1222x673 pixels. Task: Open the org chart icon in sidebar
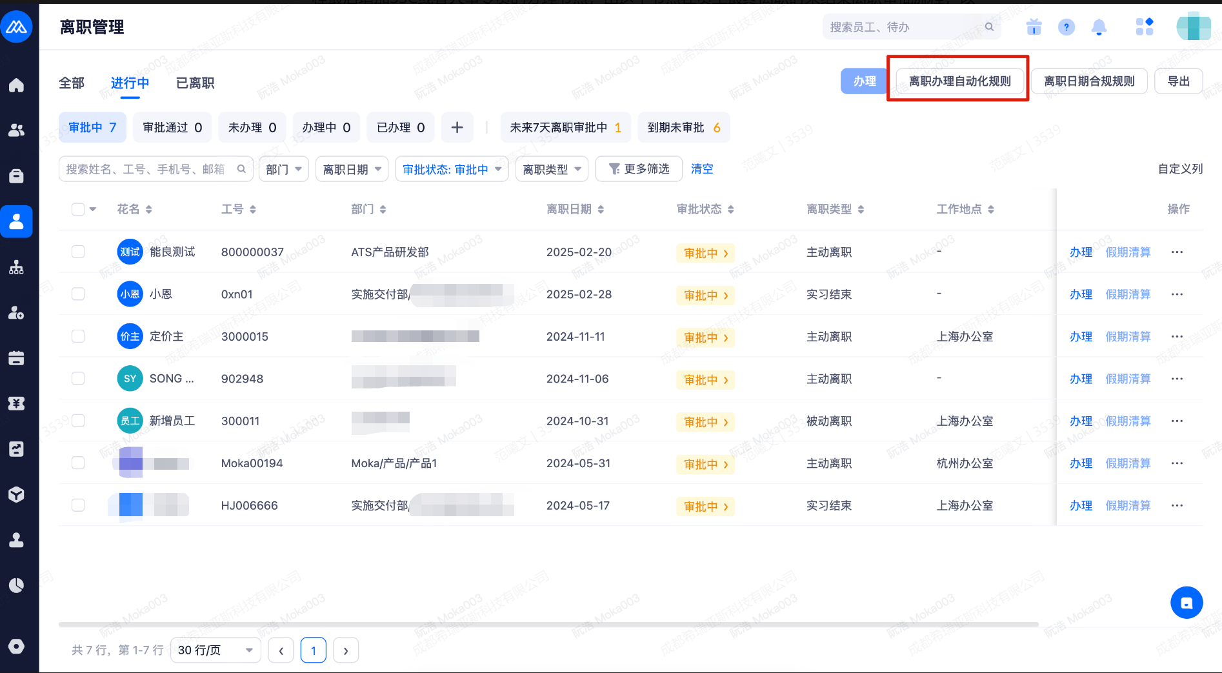point(16,267)
